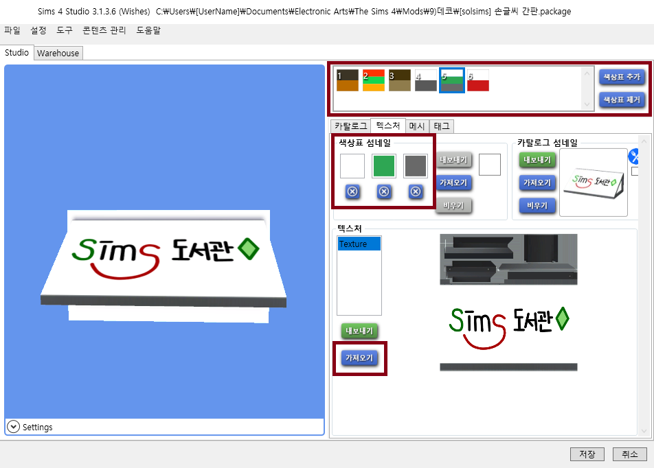
Task: Switch to the Studio tab
Action: coord(16,53)
